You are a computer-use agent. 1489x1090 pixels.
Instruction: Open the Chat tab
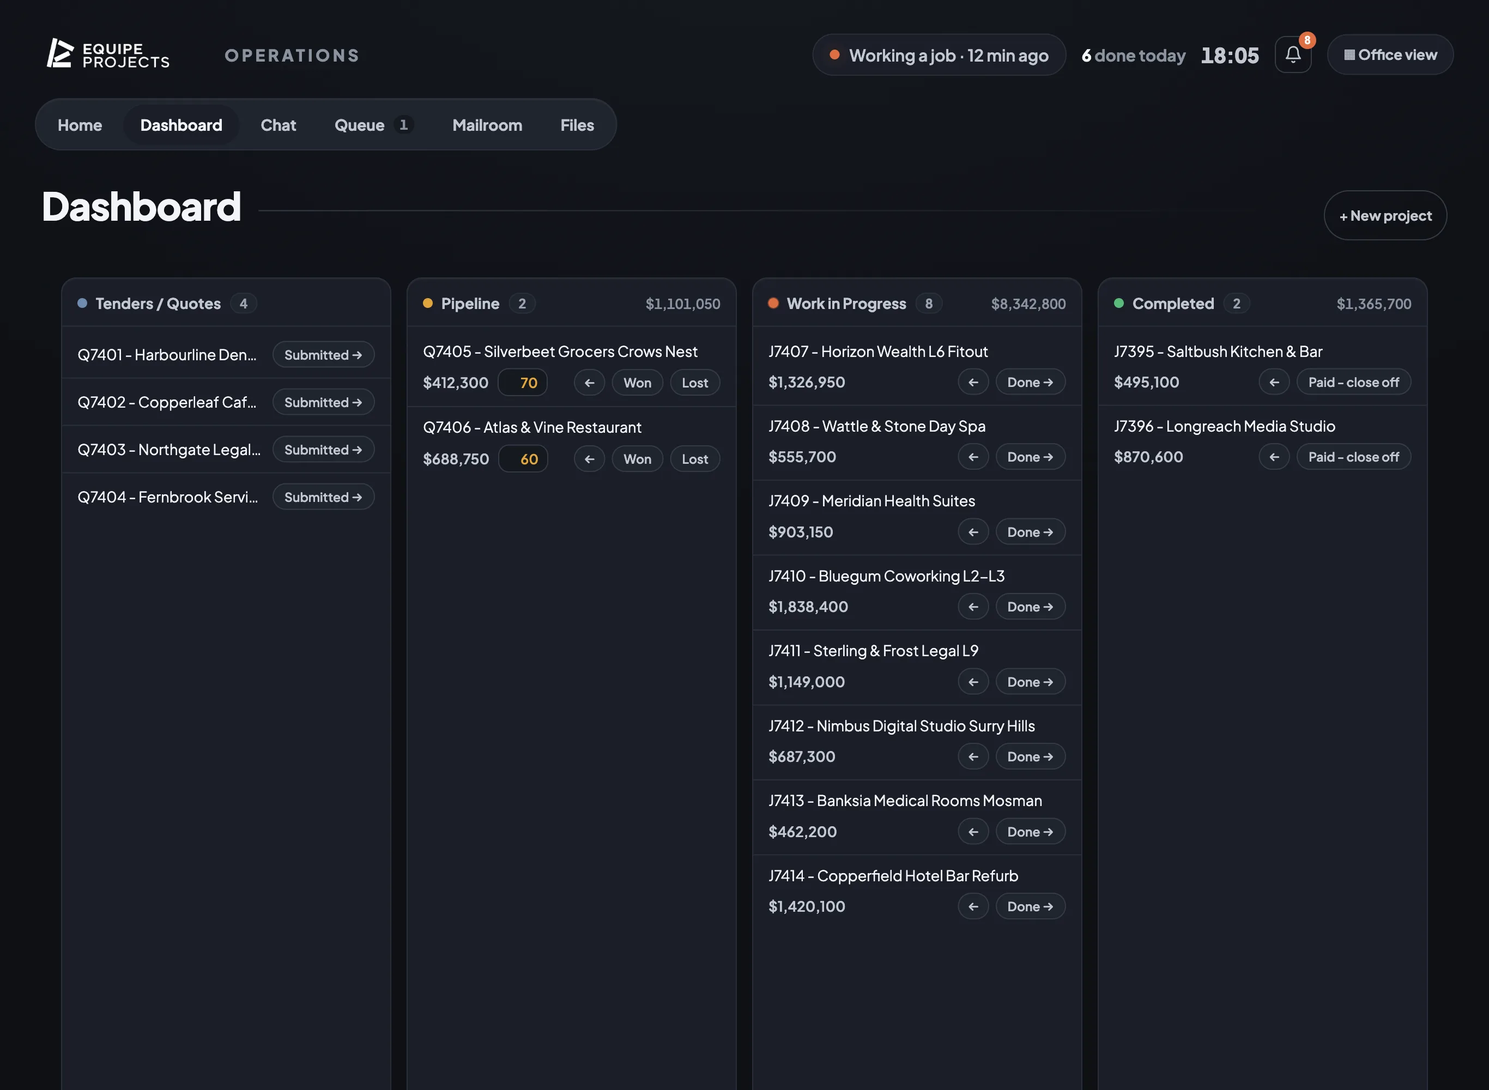(x=279, y=125)
